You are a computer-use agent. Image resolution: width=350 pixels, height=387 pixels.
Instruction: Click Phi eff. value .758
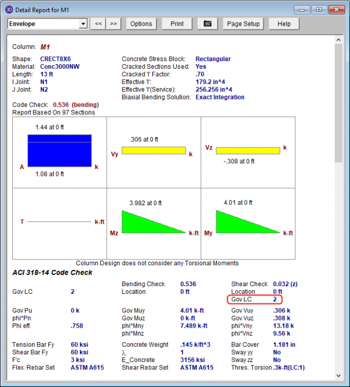(x=77, y=326)
